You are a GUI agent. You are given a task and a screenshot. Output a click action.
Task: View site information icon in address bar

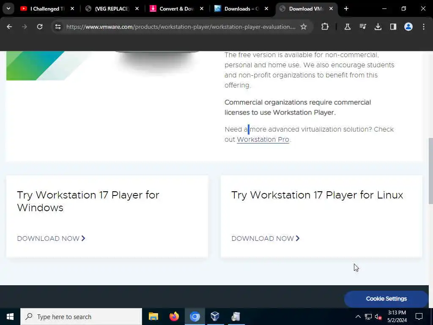[58, 27]
